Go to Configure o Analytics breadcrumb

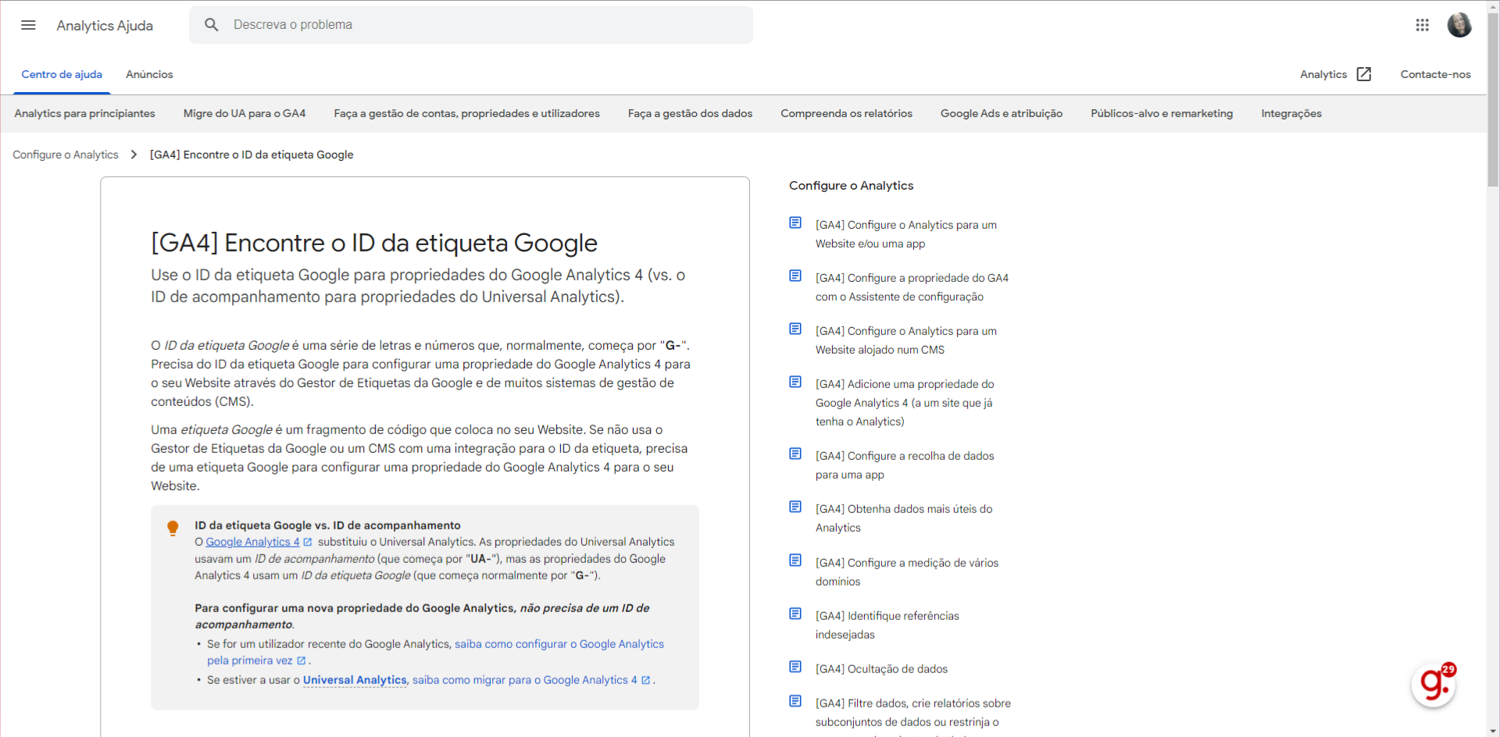[x=66, y=155]
